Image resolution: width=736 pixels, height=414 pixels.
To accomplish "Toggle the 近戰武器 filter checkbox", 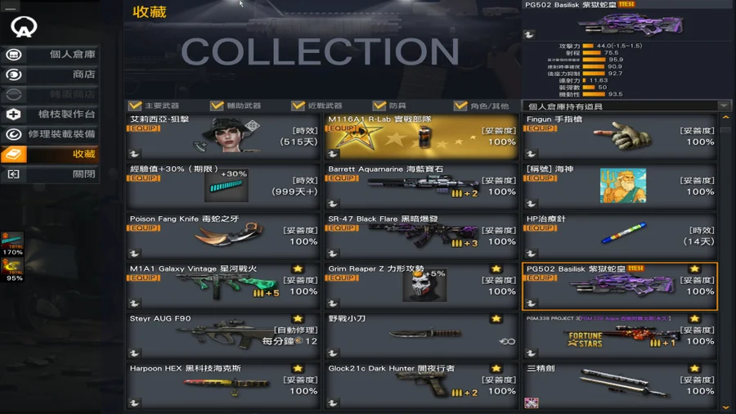I will pyautogui.click(x=298, y=106).
